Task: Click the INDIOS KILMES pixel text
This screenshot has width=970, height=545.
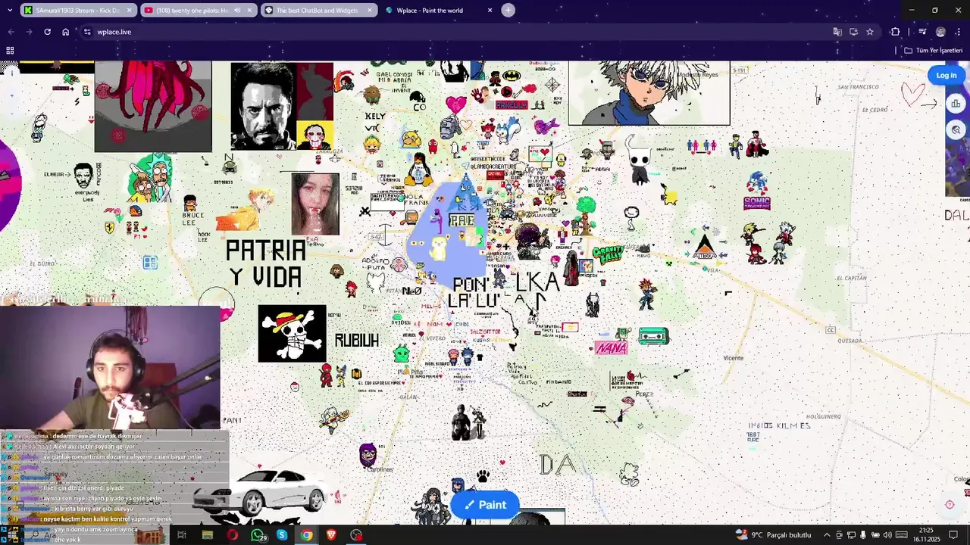Action: pyautogui.click(x=779, y=426)
